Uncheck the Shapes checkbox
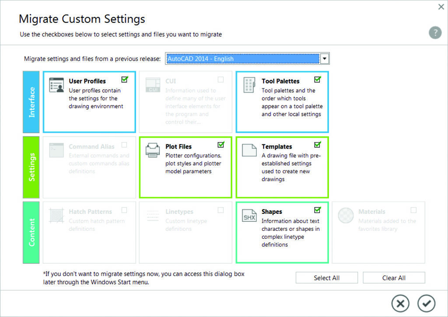The height and width of the screenshot is (317, 448). [317, 210]
